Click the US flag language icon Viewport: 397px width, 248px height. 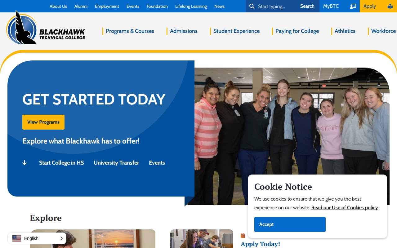click(x=17, y=238)
